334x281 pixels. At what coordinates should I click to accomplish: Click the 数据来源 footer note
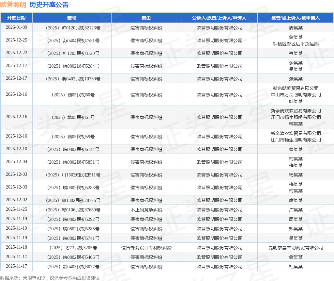[50, 278]
